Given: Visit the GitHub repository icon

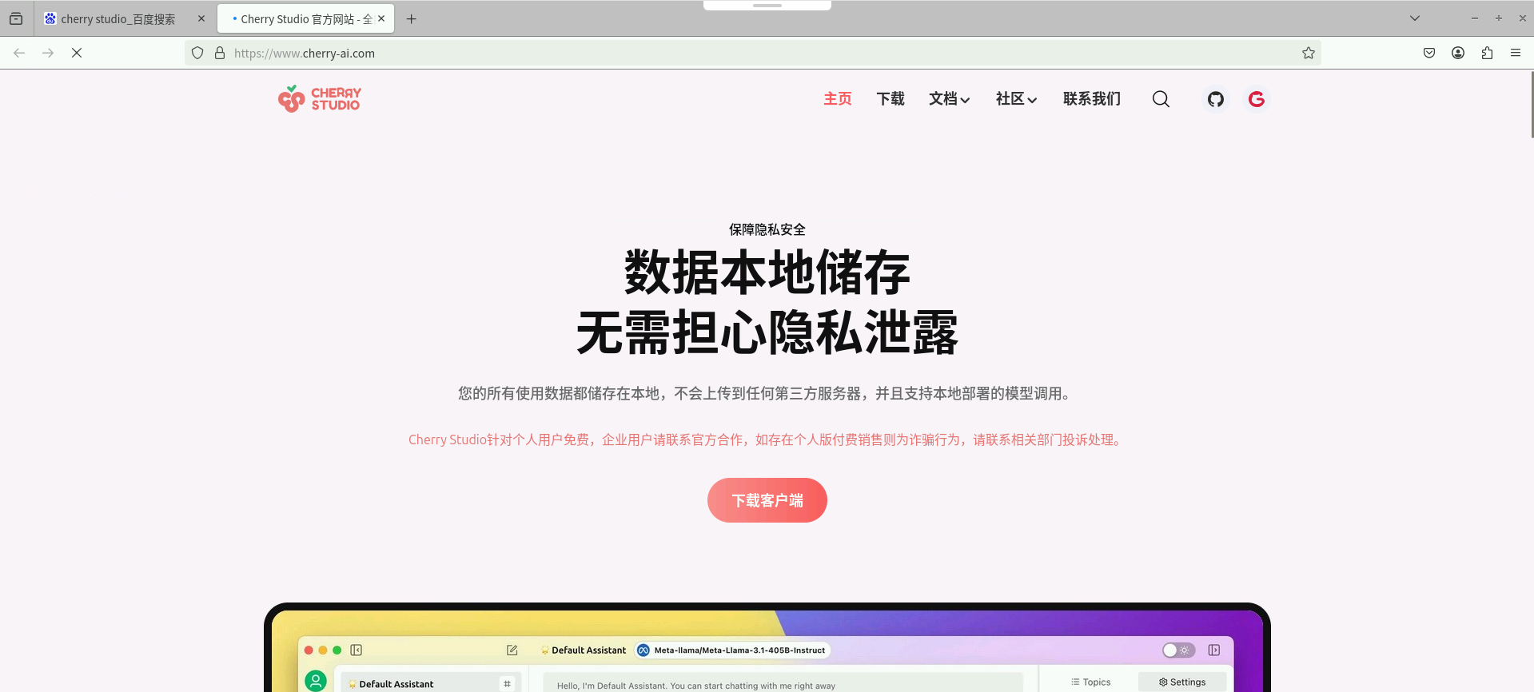Looking at the screenshot, I should click(x=1216, y=99).
